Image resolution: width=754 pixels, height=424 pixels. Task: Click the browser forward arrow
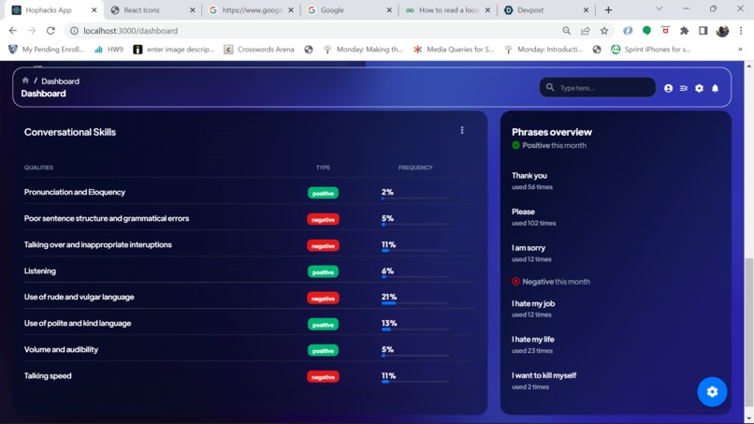[x=32, y=31]
